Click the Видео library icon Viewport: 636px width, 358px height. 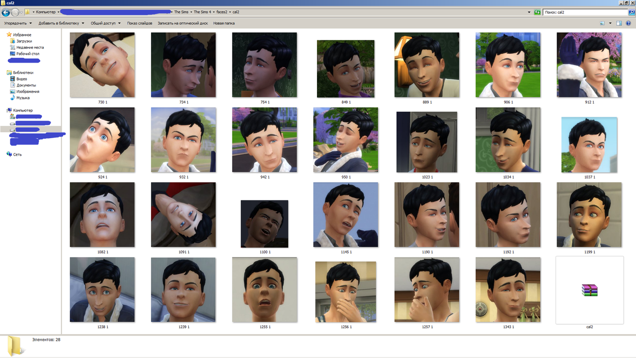(x=12, y=79)
